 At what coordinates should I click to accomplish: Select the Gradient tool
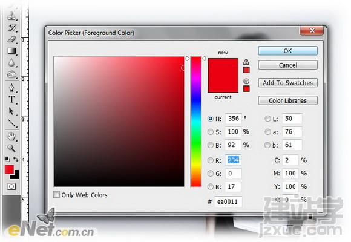point(11,51)
